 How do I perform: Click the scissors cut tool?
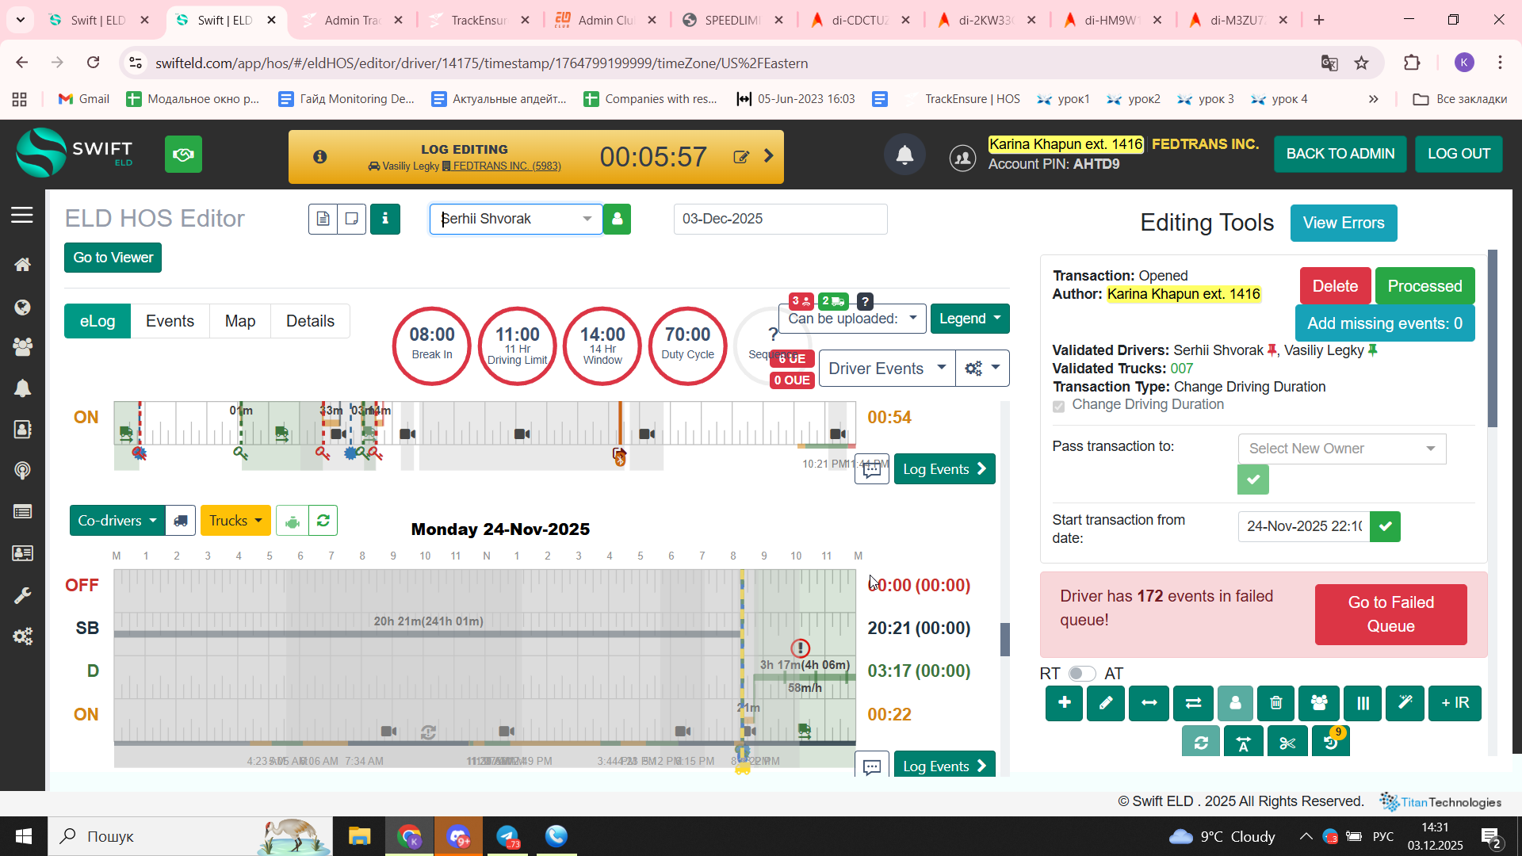pos(1287,743)
